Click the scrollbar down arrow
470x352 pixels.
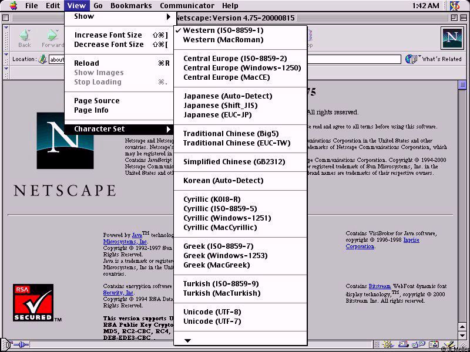[462, 334]
